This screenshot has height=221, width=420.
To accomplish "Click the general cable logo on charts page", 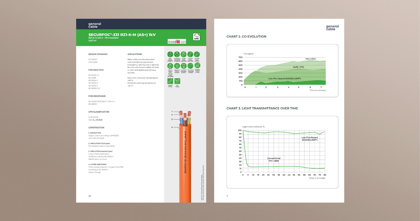I will pos(332,28).
